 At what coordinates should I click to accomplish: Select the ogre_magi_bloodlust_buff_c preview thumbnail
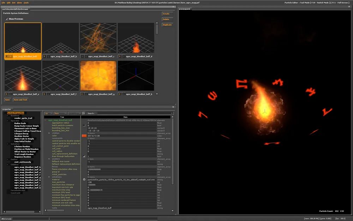(x=98, y=38)
